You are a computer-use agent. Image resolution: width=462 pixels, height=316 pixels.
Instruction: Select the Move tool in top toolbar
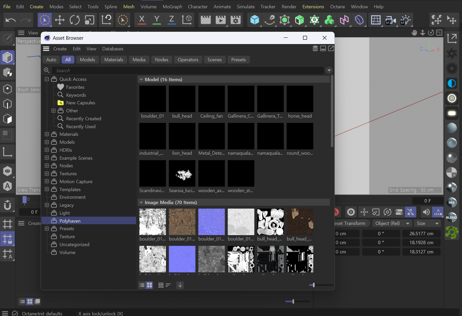[60, 20]
